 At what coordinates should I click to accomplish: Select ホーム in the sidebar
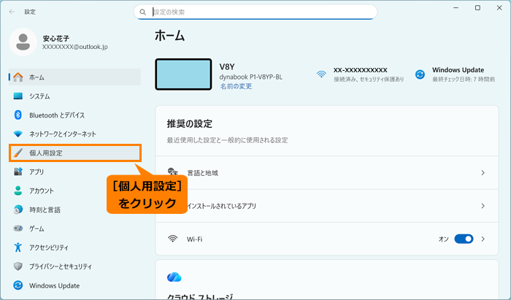coord(74,77)
